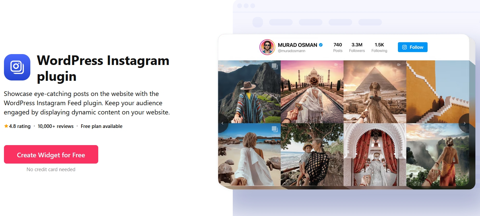Click the Instagram glyph inside Follow button
The width and height of the screenshot is (480, 216).
(405, 47)
